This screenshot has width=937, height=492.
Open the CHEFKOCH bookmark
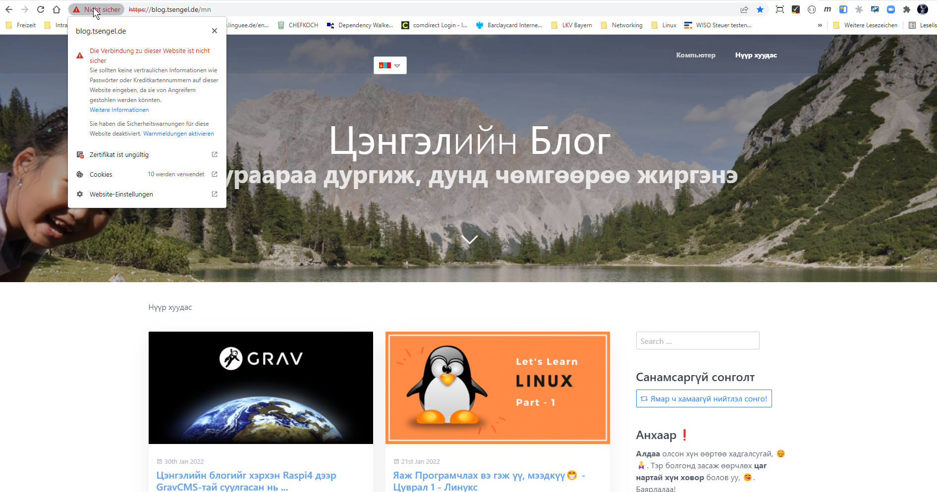click(298, 25)
